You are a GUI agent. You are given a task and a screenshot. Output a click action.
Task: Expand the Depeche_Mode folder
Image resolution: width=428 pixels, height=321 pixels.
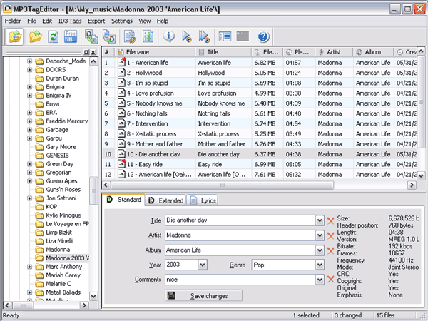coord(29,61)
